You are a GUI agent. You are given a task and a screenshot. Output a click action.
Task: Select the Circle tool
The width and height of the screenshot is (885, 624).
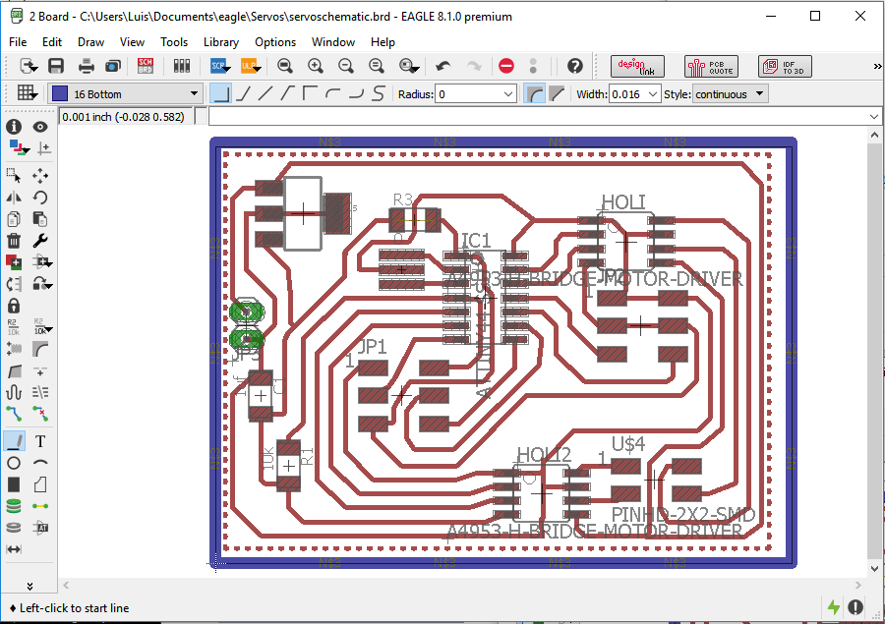pos(14,463)
